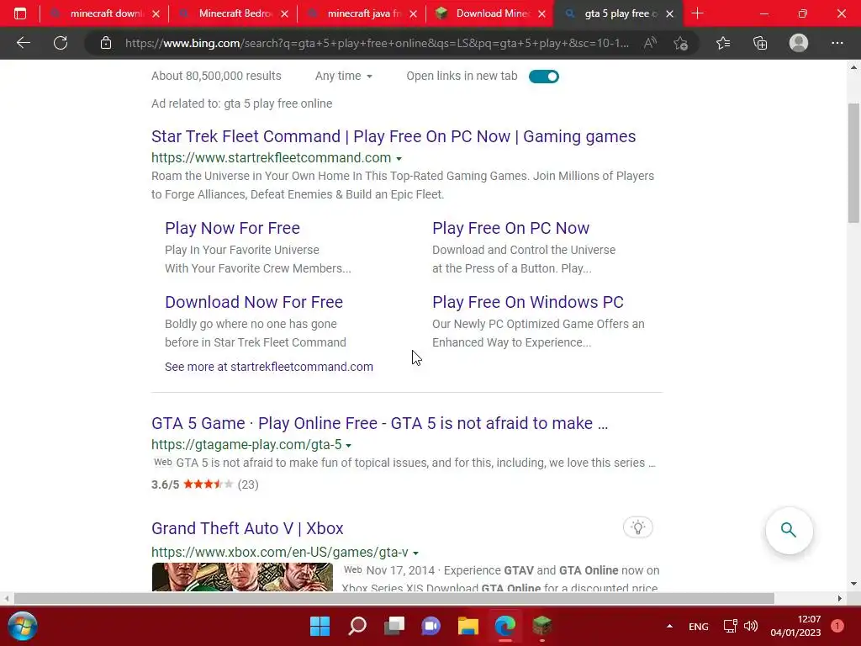Open See more at startrekfleetcommand.com
861x646 pixels.
point(269,367)
